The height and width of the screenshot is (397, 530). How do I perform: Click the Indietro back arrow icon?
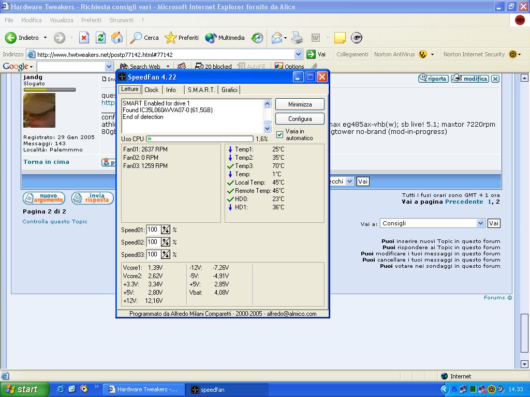(x=10, y=38)
